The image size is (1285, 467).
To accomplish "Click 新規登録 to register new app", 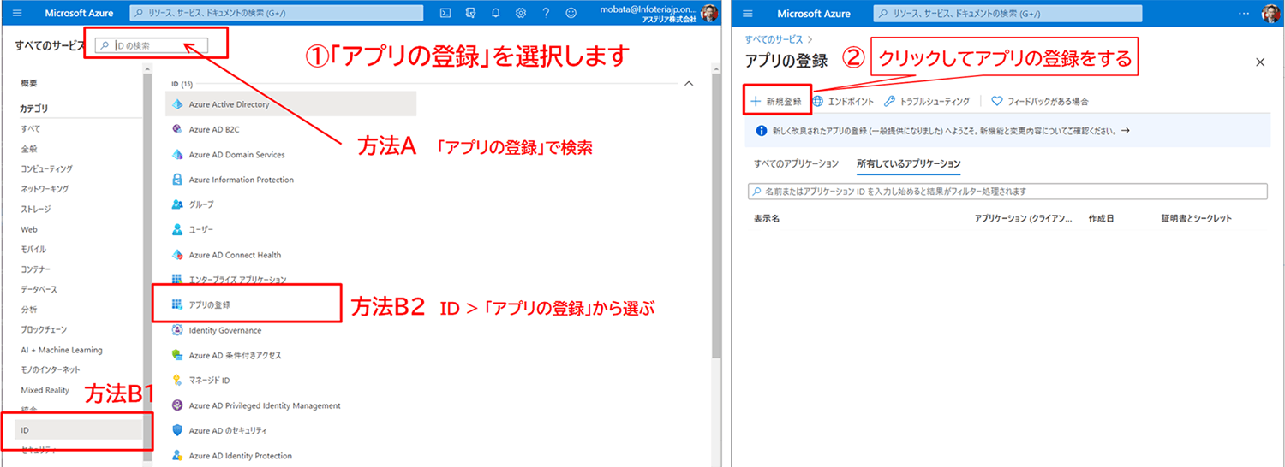I will coord(776,101).
